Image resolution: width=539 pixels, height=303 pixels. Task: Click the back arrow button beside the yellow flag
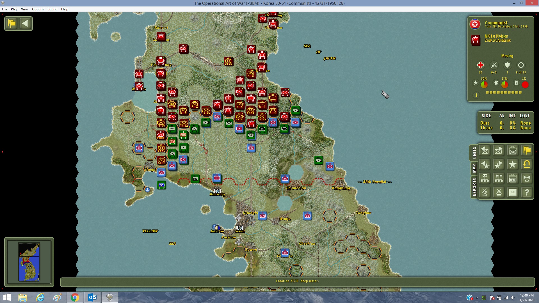(x=25, y=23)
